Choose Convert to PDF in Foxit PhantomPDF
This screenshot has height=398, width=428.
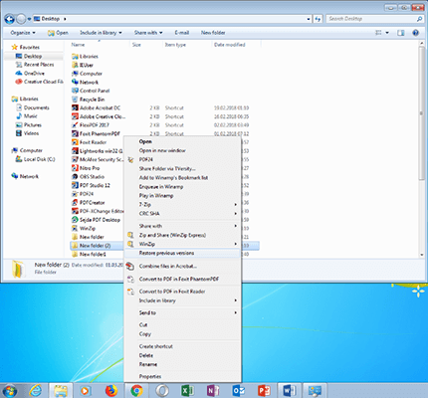(x=182, y=279)
